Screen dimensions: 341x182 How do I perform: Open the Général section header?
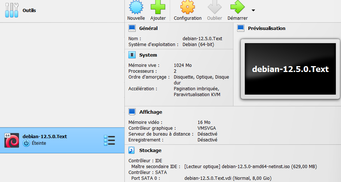(148, 28)
